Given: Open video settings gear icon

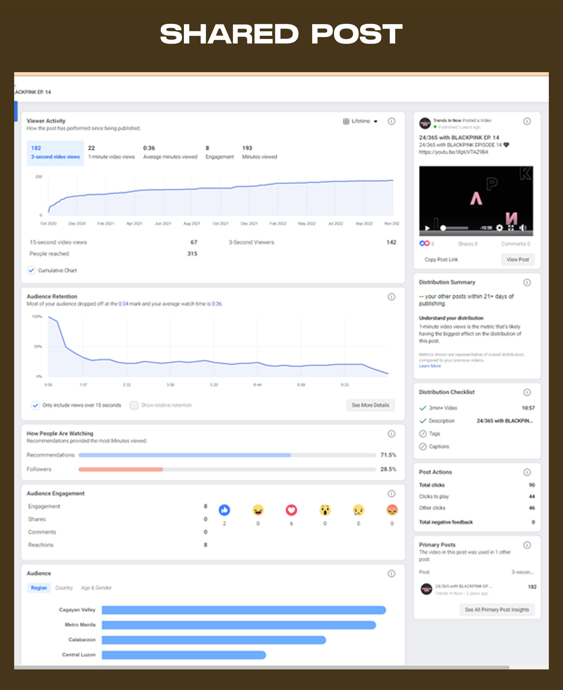Looking at the screenshot, I should tap(500, 228).
